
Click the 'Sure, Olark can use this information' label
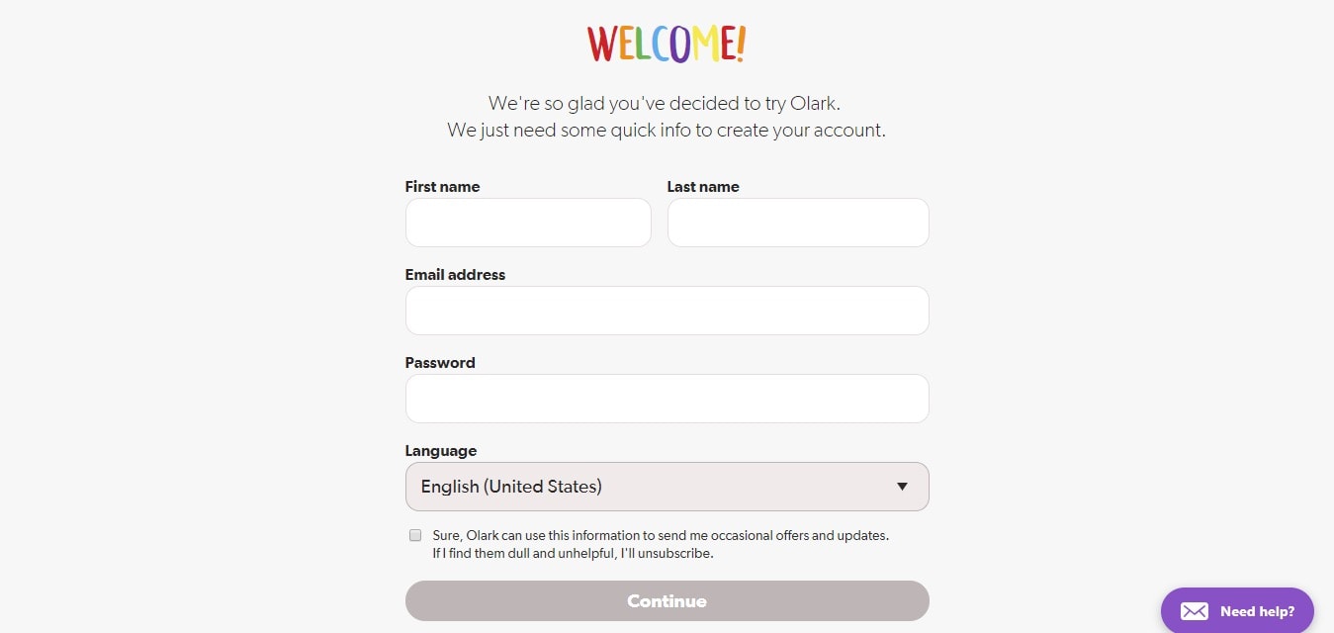(661, 535)
